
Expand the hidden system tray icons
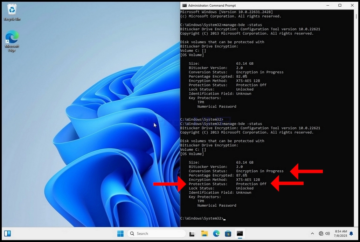312,234
